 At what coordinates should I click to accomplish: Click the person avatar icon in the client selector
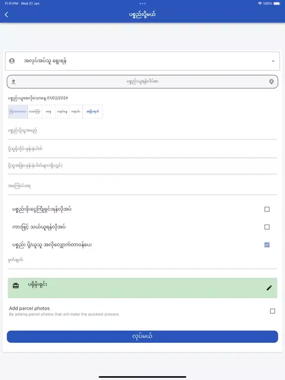[12, 61]
